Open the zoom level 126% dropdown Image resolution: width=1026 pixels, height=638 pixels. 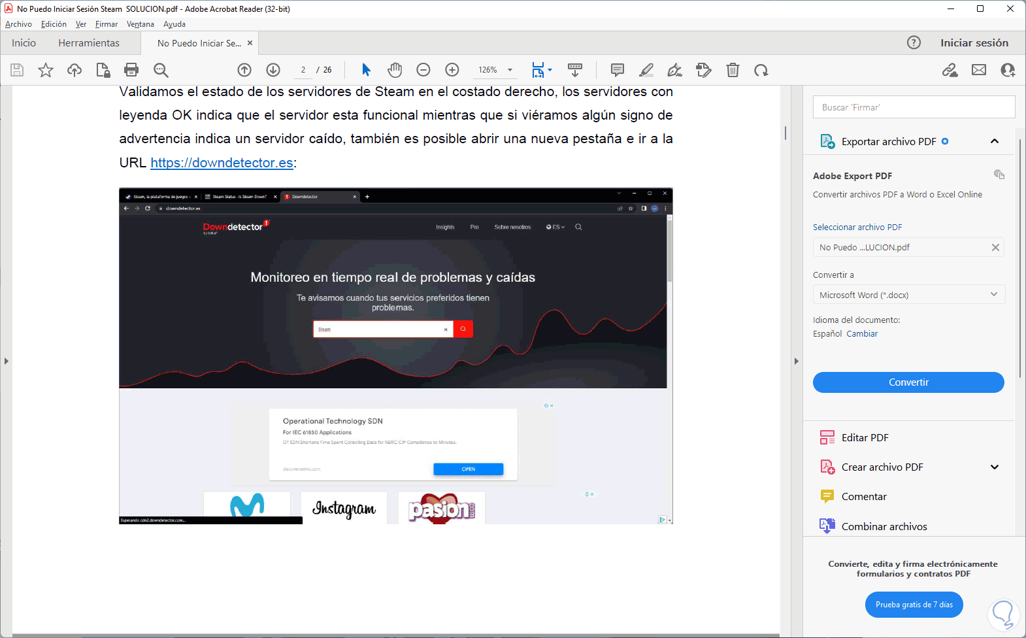[x=495, y=70]
